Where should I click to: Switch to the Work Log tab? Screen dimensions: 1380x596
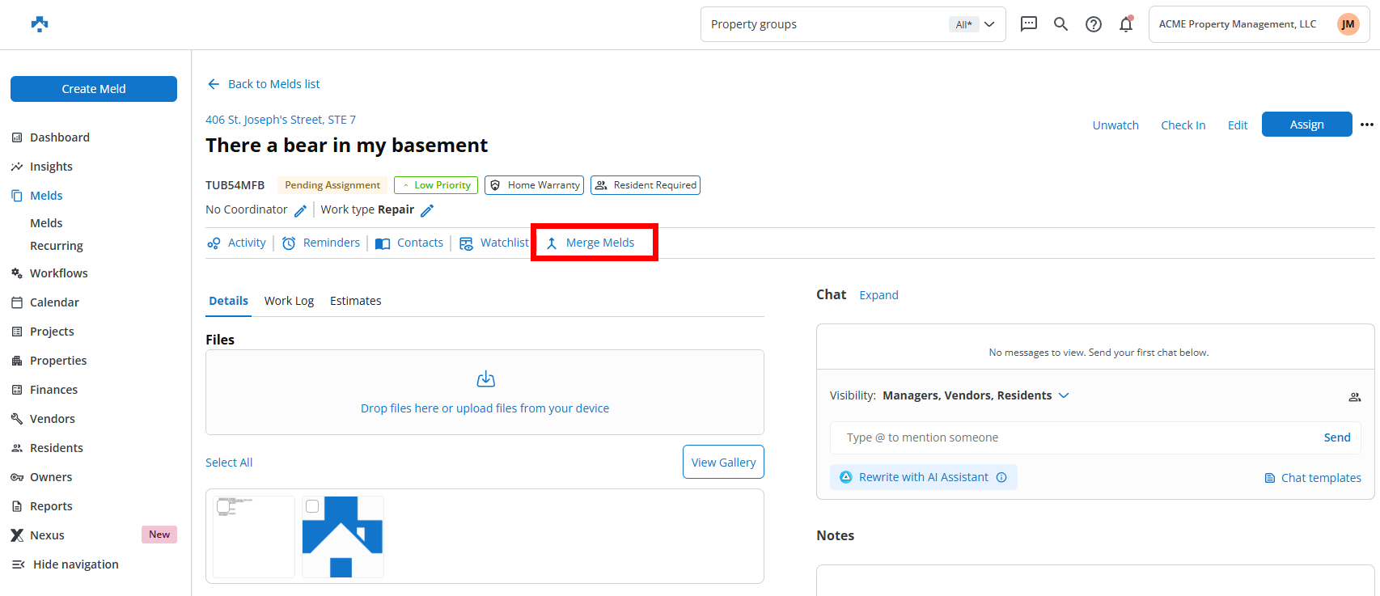click(289, 301)
